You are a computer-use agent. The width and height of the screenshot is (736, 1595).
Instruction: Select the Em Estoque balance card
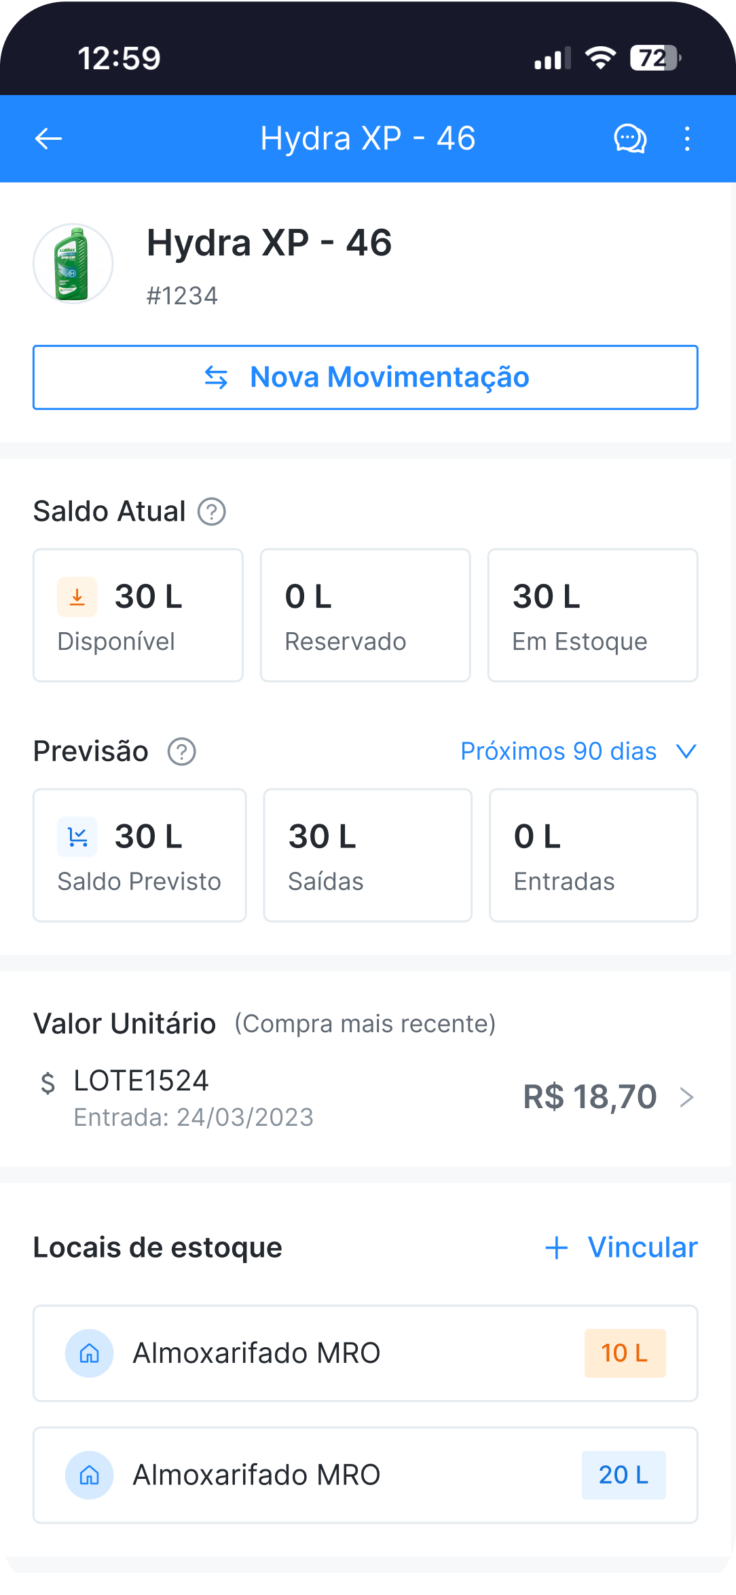pyautogui.click(x=593, y=615)
